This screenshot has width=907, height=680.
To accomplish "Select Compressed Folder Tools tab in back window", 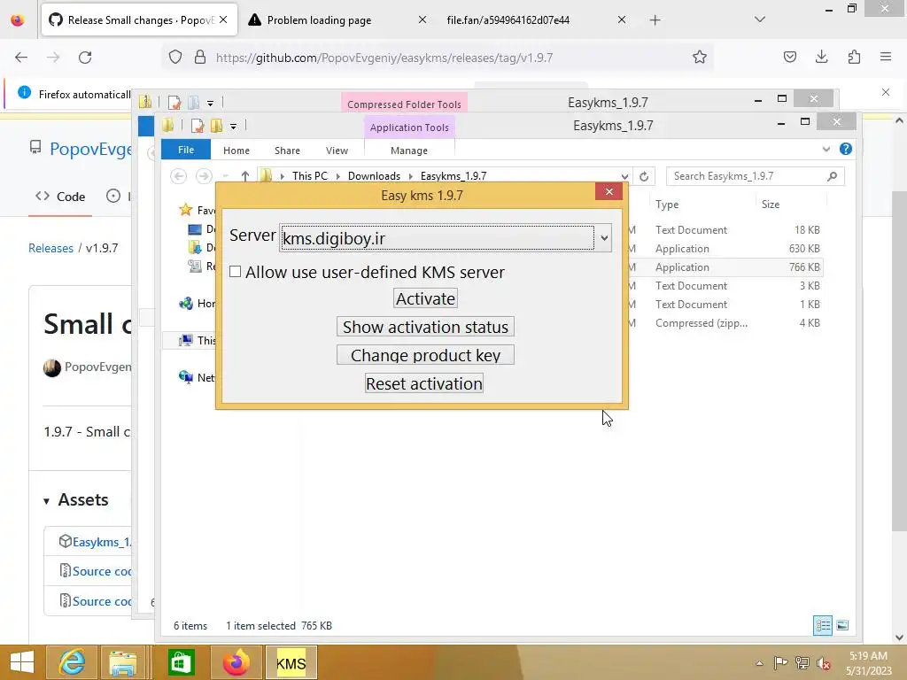I will [404, 104].
